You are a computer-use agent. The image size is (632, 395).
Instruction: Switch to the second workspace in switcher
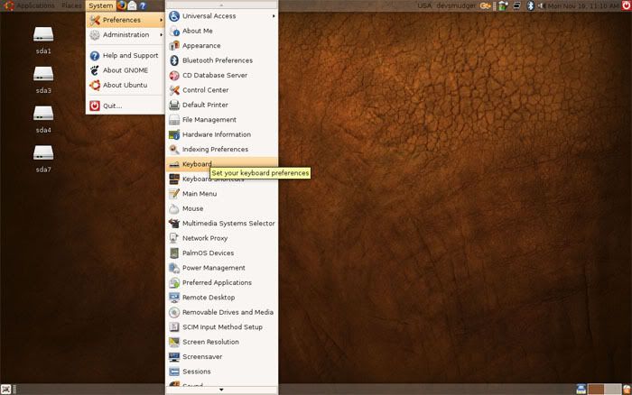pos(612,389)
